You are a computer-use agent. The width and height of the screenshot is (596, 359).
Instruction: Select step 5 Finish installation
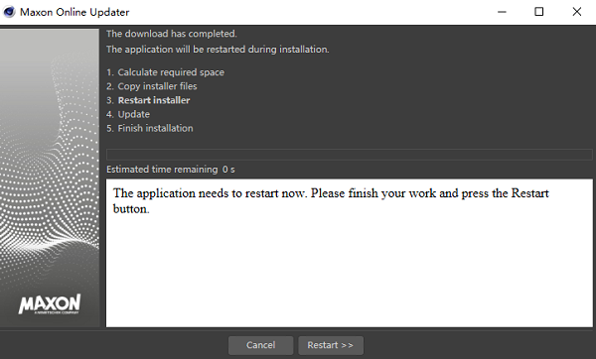(150, 128)
